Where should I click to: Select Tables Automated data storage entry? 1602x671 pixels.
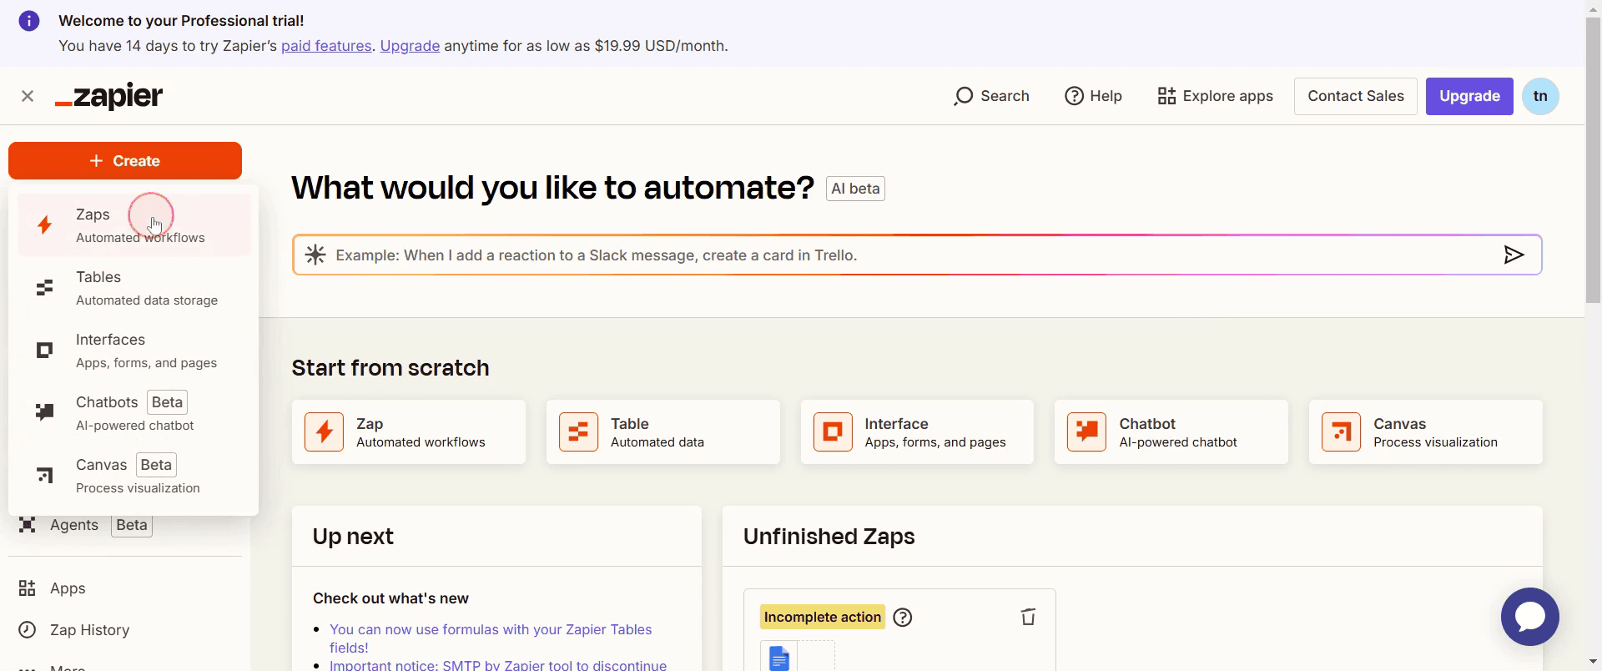tap(133, 288)
